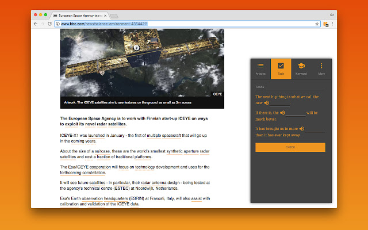Play audio for 'If there is, the' sentence
Screen dimensions: 368x230
tap(282, 113)
